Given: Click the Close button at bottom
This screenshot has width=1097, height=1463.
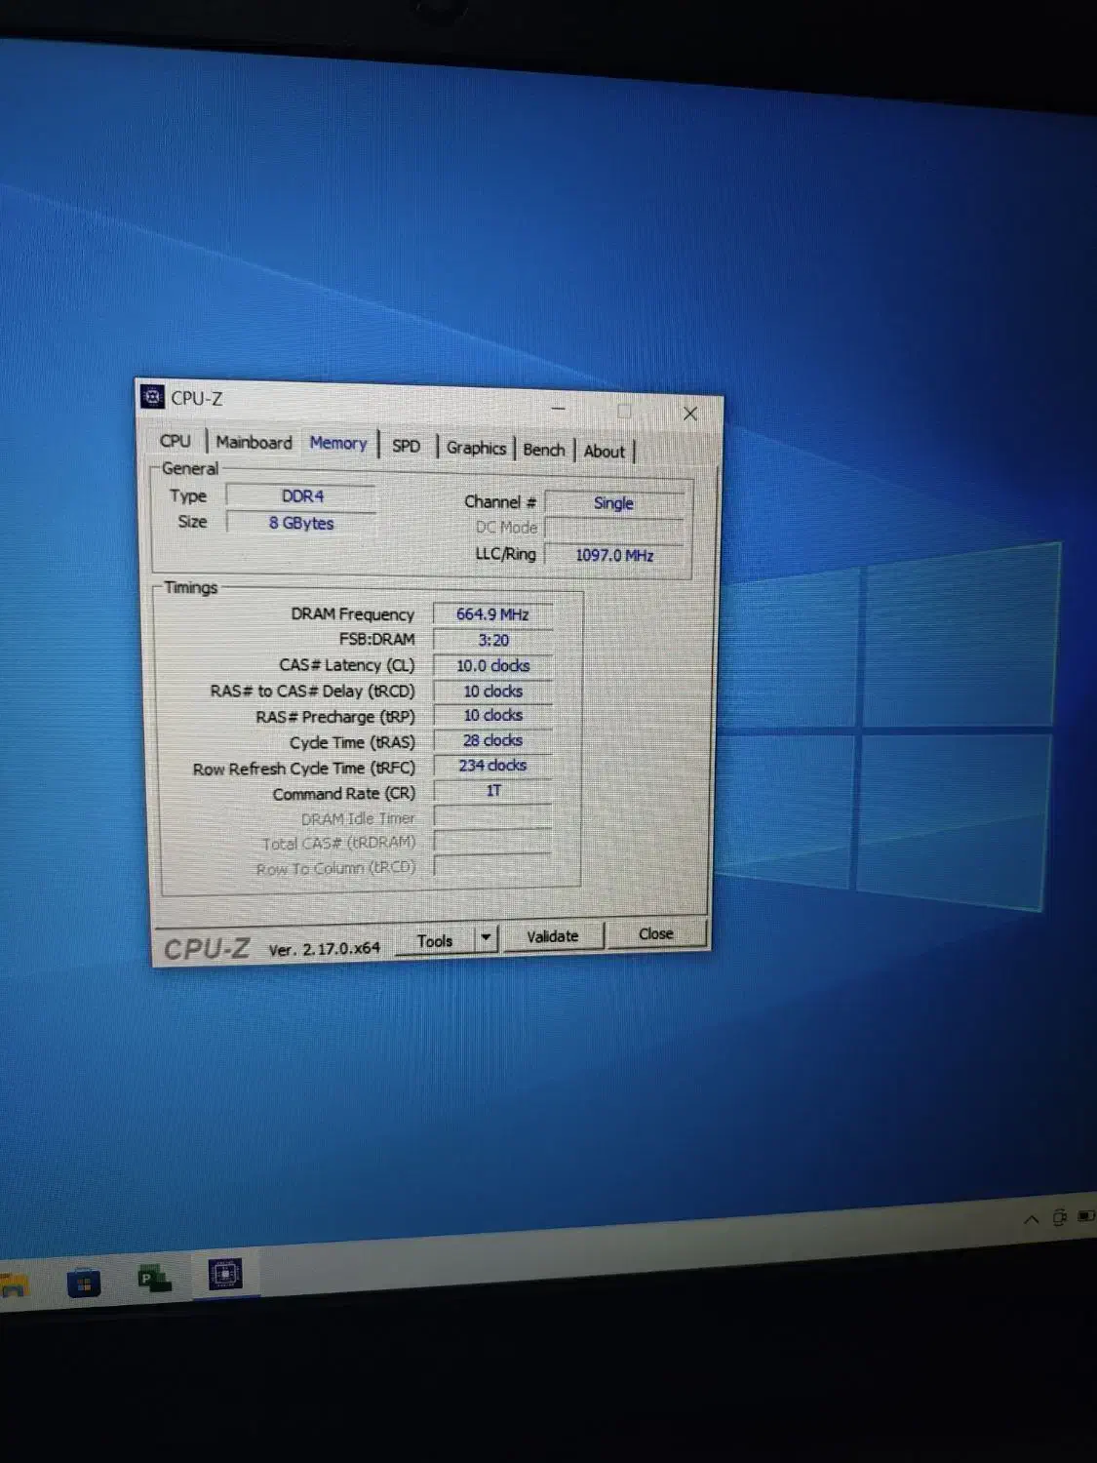Looking at the screenshot, I should point(655,934).
